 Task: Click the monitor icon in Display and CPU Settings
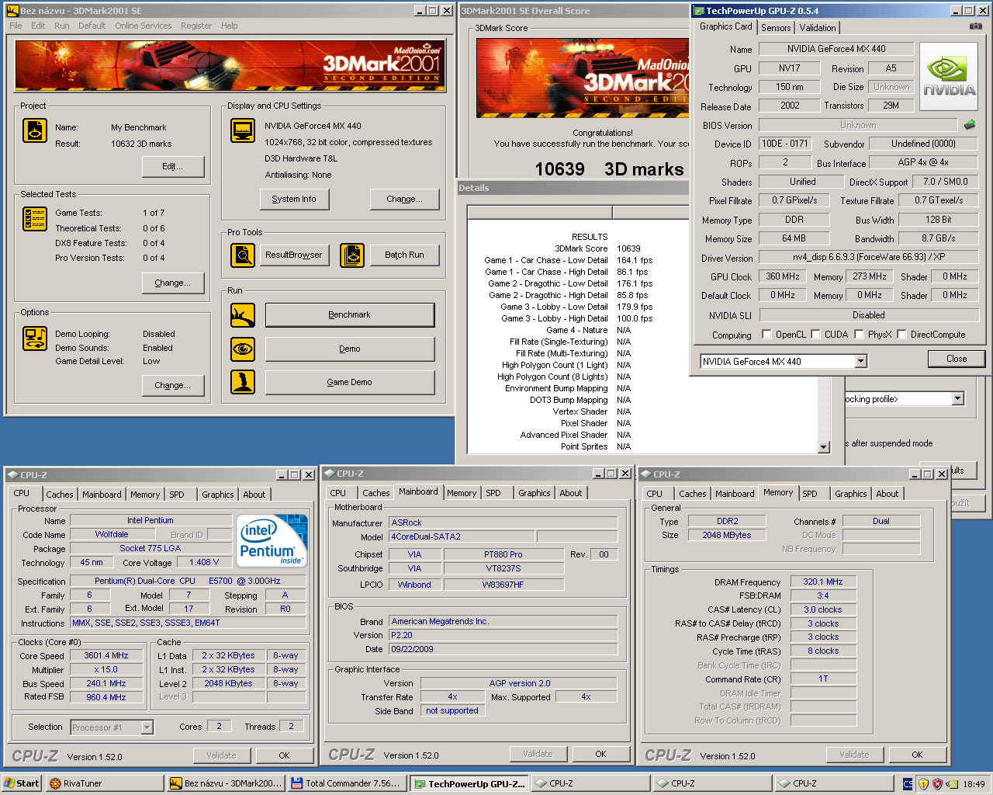pyautogui.click(x=243, y=130)
